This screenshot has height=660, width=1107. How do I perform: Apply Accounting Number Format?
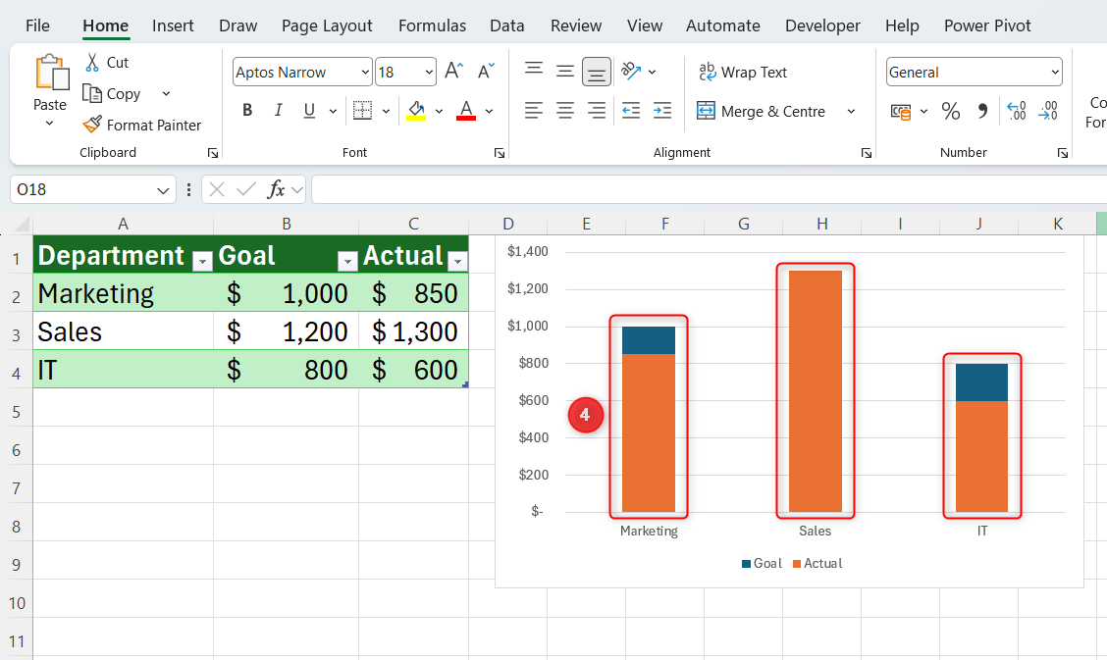pos(901,112)
